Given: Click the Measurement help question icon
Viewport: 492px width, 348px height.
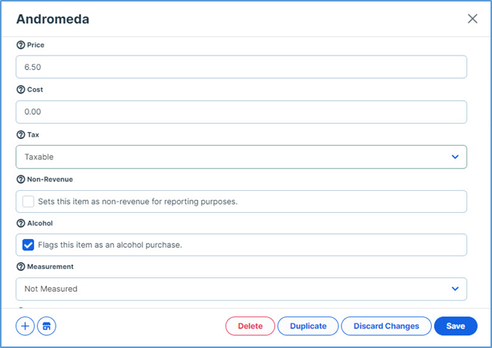Looking at the screenshot, I should 20,267.
